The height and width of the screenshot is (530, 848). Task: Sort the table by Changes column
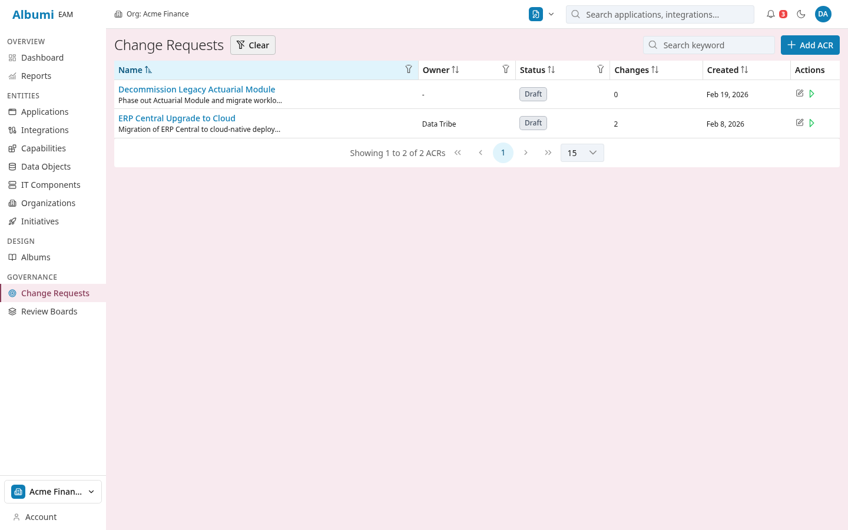tap(637, 70)
